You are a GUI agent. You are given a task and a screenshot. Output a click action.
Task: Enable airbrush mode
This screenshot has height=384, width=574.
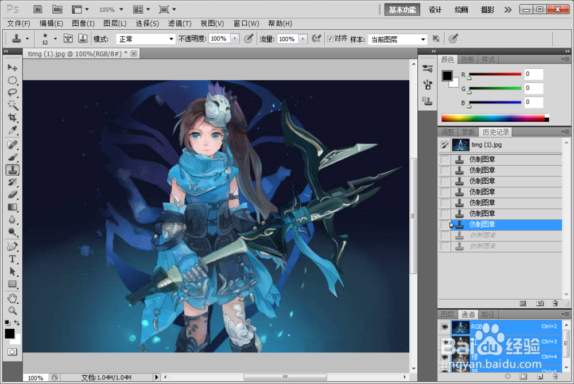coord(316,38)
